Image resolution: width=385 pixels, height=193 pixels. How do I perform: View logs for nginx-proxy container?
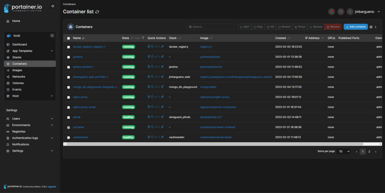tap(149, 97)
